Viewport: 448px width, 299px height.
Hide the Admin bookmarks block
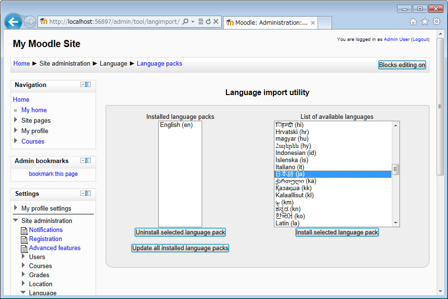(x=83, y=161)
